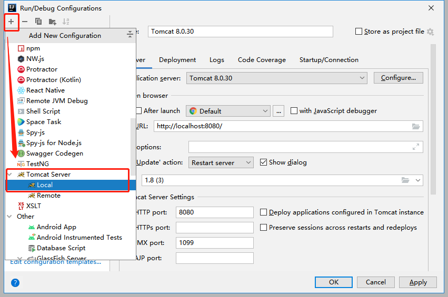
Task: Uncheck the Show dialog checkbox
Action: point(263,162)
